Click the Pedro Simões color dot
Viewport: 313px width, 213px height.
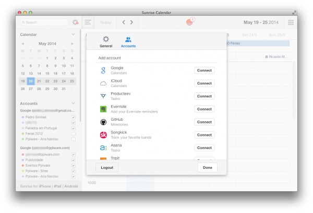23,117
